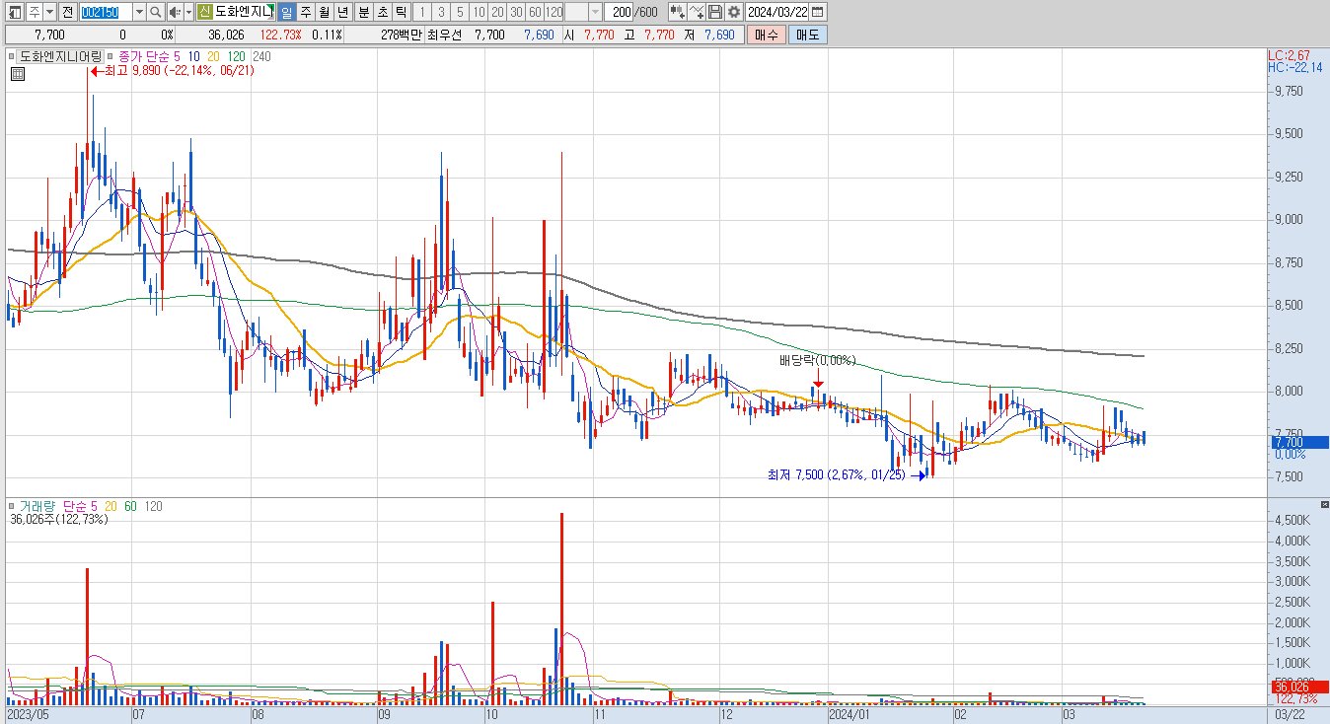The height and width of the screenshot is (724, 1330).
Task: Click the add candlestick chart icon
Action: 677,12
